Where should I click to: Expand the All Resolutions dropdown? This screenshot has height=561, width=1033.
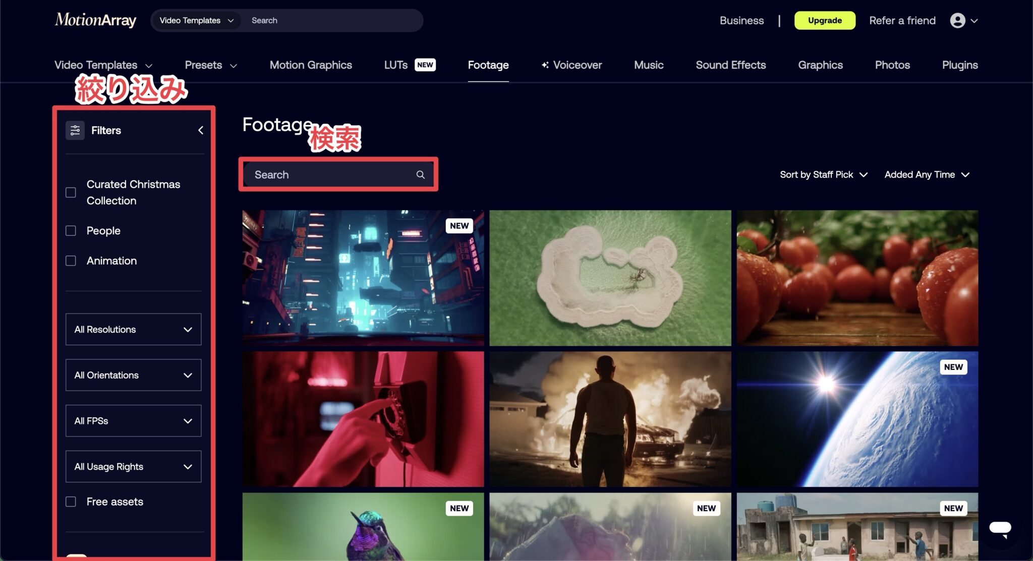(133, 330)
